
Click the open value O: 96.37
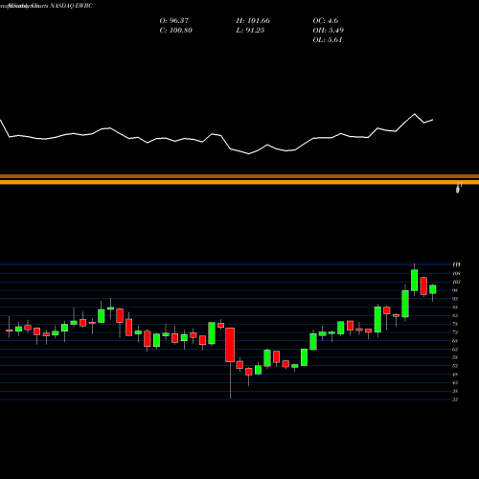pyautogui.click(x=174, y=21)
